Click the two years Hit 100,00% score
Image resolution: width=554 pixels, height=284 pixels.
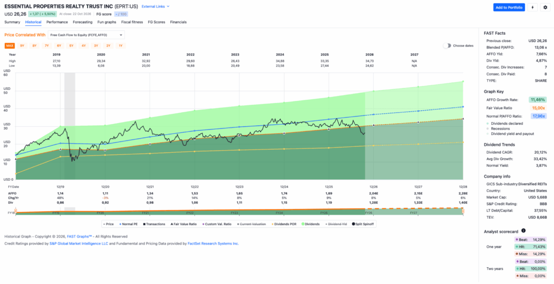[x=530, y=268]
